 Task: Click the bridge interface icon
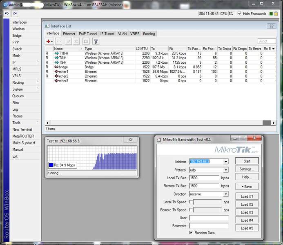pos(56,67)
